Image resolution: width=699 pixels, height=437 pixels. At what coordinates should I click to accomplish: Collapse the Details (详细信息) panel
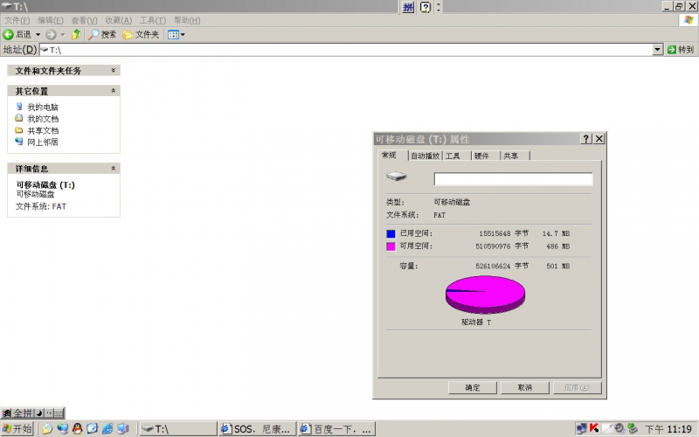tap(113, 168)
